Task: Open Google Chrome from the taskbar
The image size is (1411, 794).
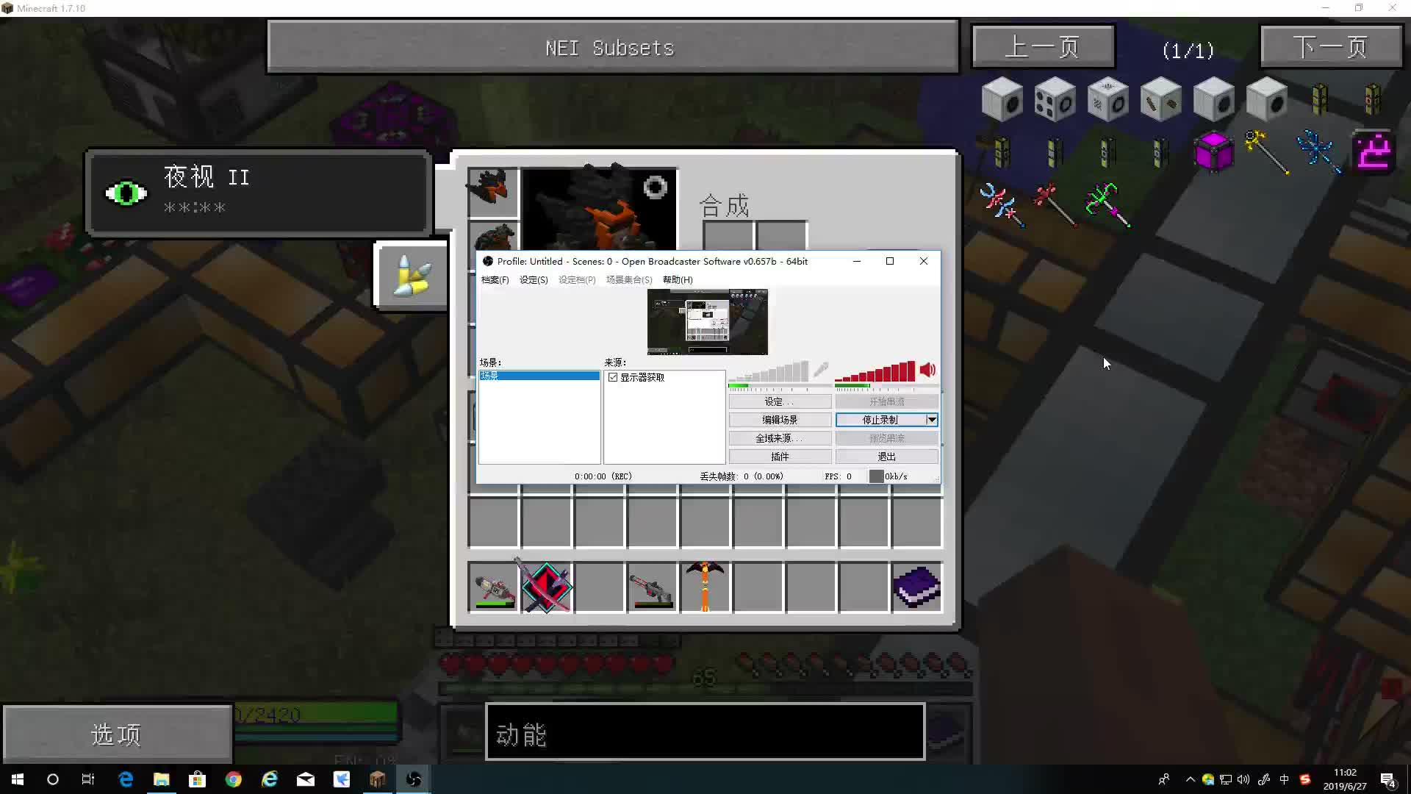Action: pos(234,779)
